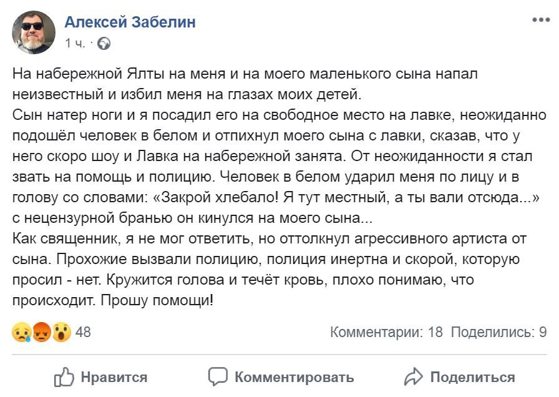Open the post options three-dot menu
The width and height of the screenshot is (559, 397).
541,20
